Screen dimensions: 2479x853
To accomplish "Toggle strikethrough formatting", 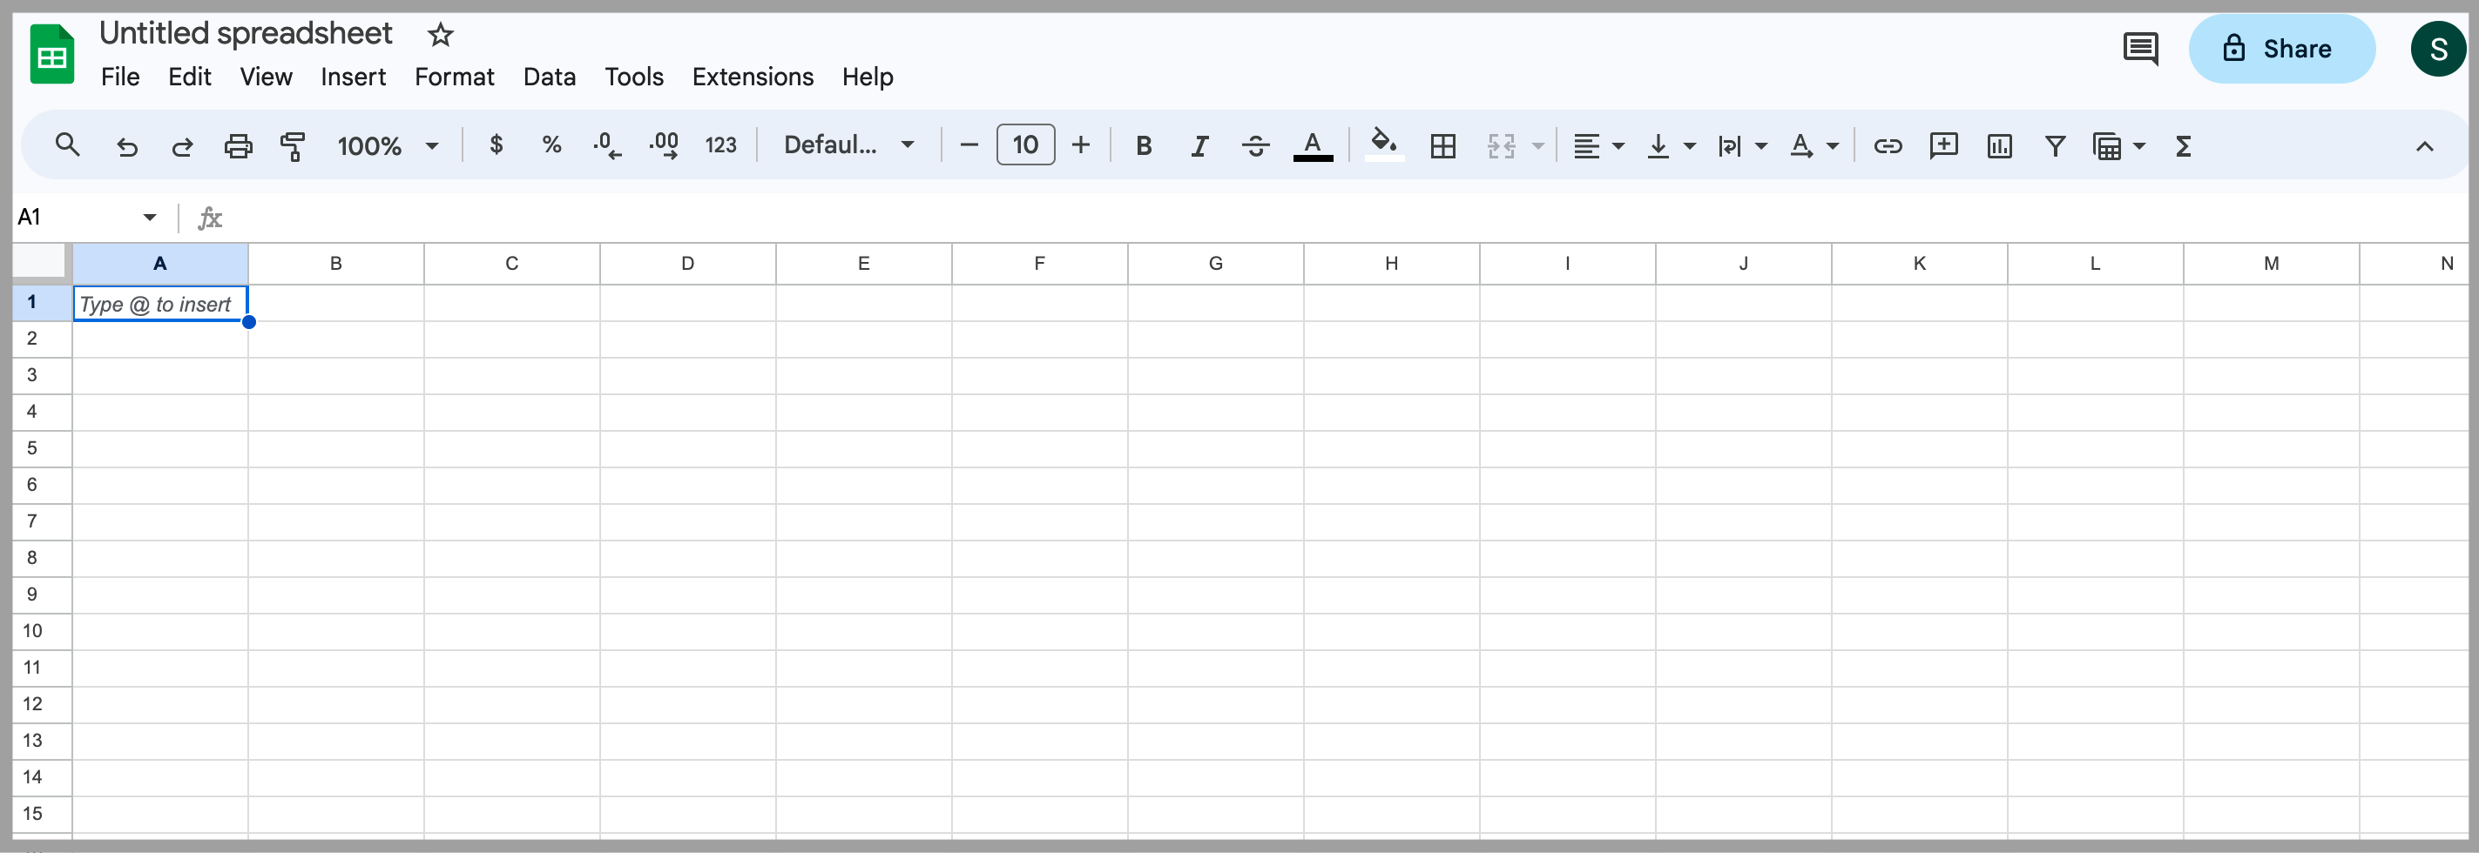I will click(1255, 146).
